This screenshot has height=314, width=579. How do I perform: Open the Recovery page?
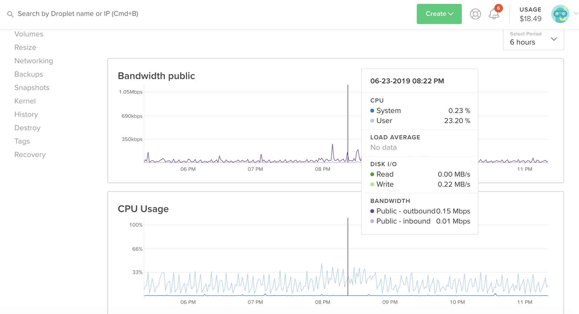(x=30, y=154)
